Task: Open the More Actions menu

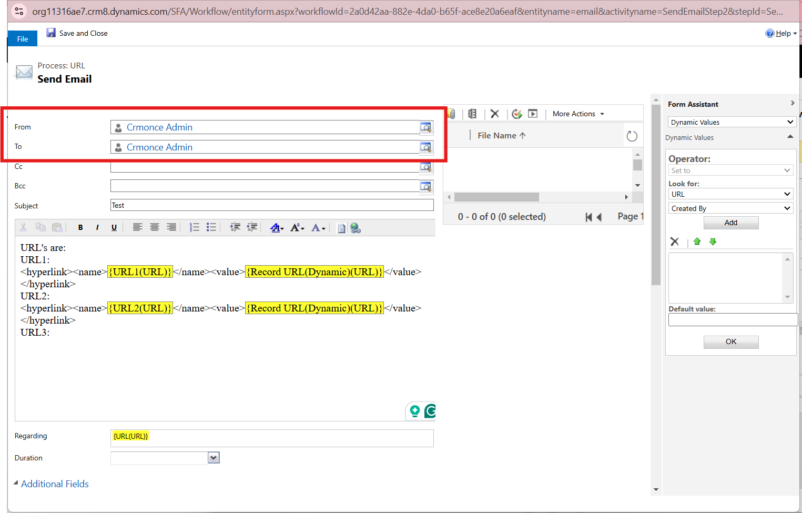Action: click(578, 114)
